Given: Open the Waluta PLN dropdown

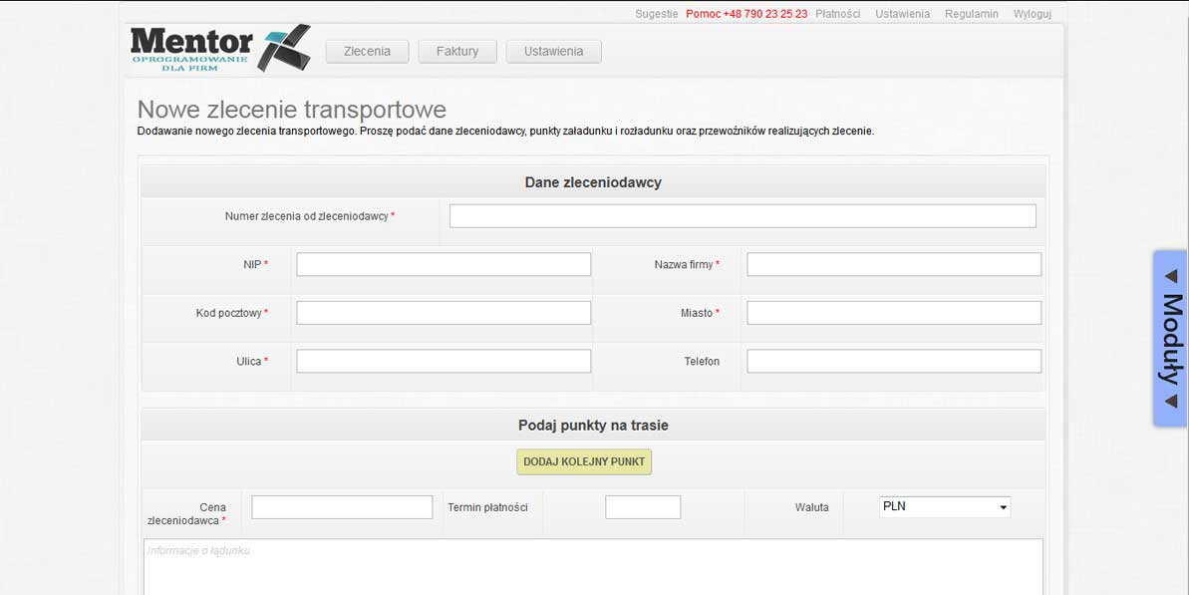Looking at the screenshot, I should point(944,507).
